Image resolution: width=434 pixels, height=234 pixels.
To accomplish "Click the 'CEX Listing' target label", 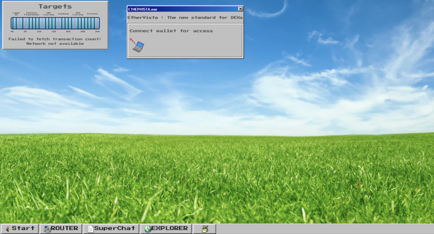I will (x=78, y=14).
